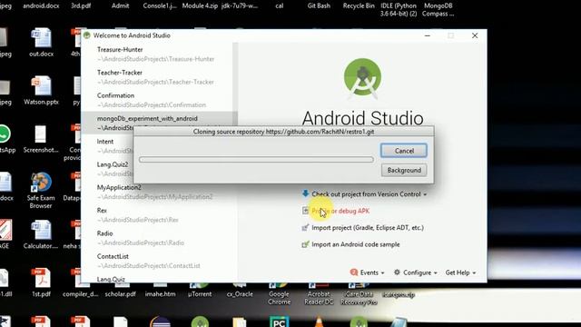Send cloning to Background

[x=404, y=170]
